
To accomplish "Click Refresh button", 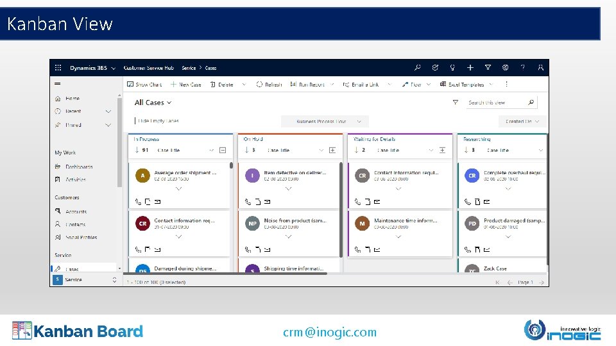I will [x=269, y=85].
